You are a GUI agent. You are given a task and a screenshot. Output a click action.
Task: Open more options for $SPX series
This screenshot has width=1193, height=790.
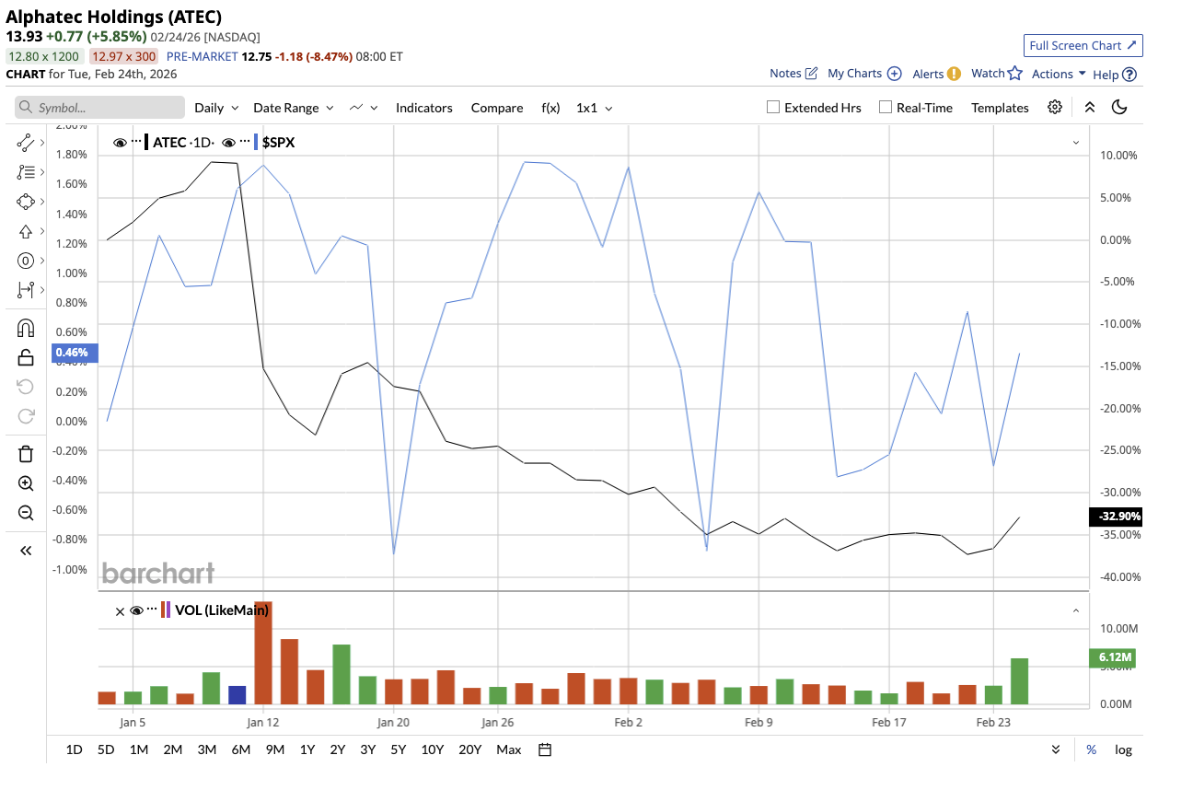tap(245, 143)
